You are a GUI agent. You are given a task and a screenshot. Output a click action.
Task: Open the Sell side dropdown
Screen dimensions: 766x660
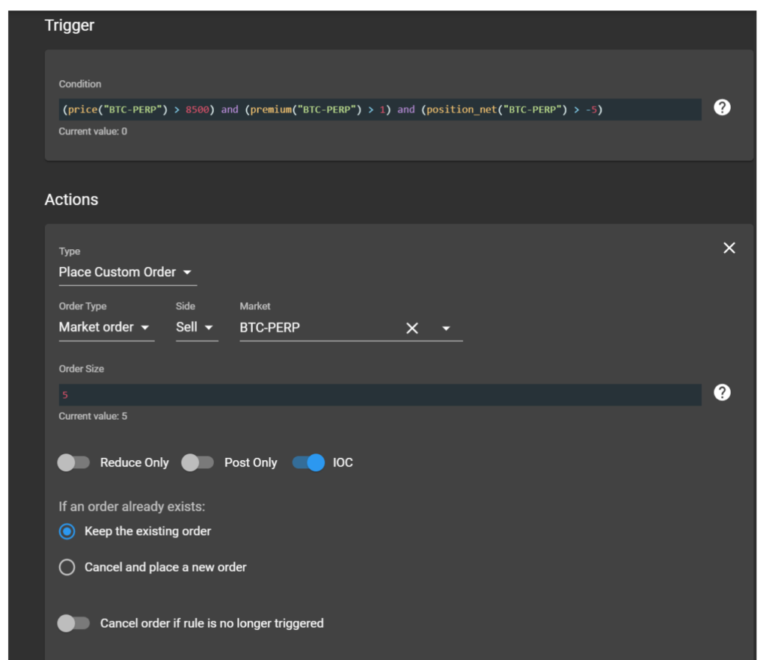[x=197, y=327]
